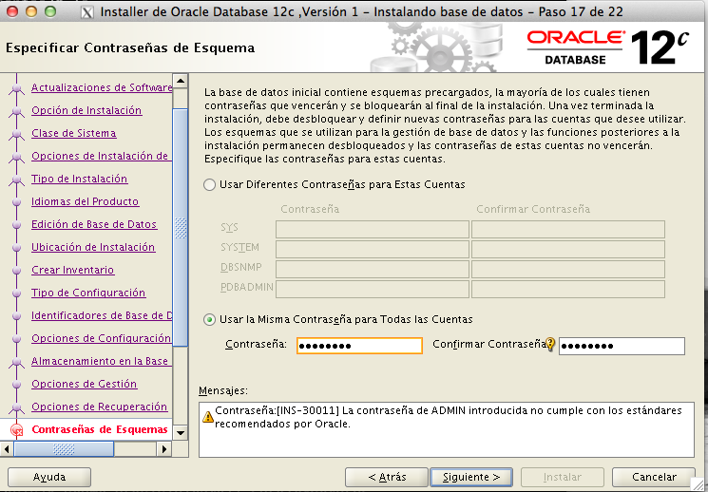
Task: Open the Ubicación de Instalación step
Action: (93, 247)
